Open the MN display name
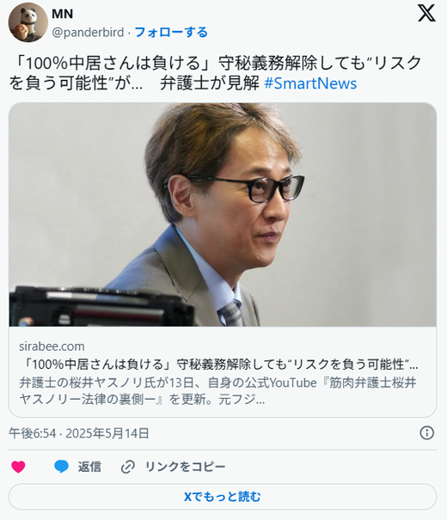This screenshot has width=447, height=520. pyautogui.click(x=63, y=14)
